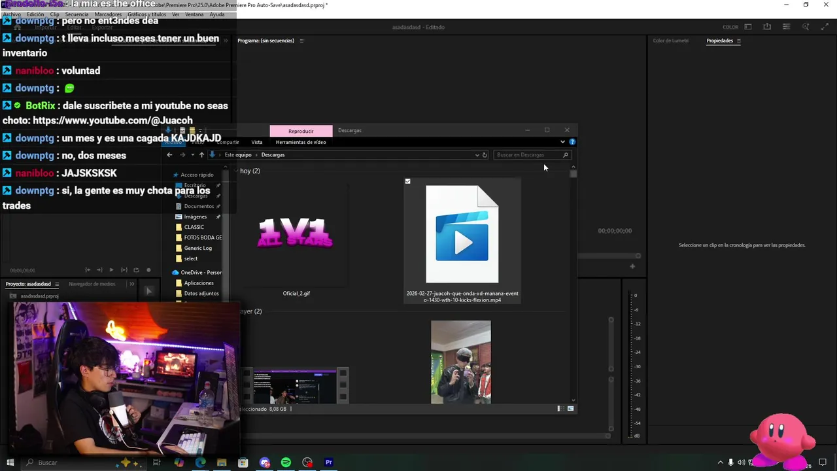The image size is (837, 471).
Task: Select the Herramientas de vídeo tab
Action: [301, 142]
